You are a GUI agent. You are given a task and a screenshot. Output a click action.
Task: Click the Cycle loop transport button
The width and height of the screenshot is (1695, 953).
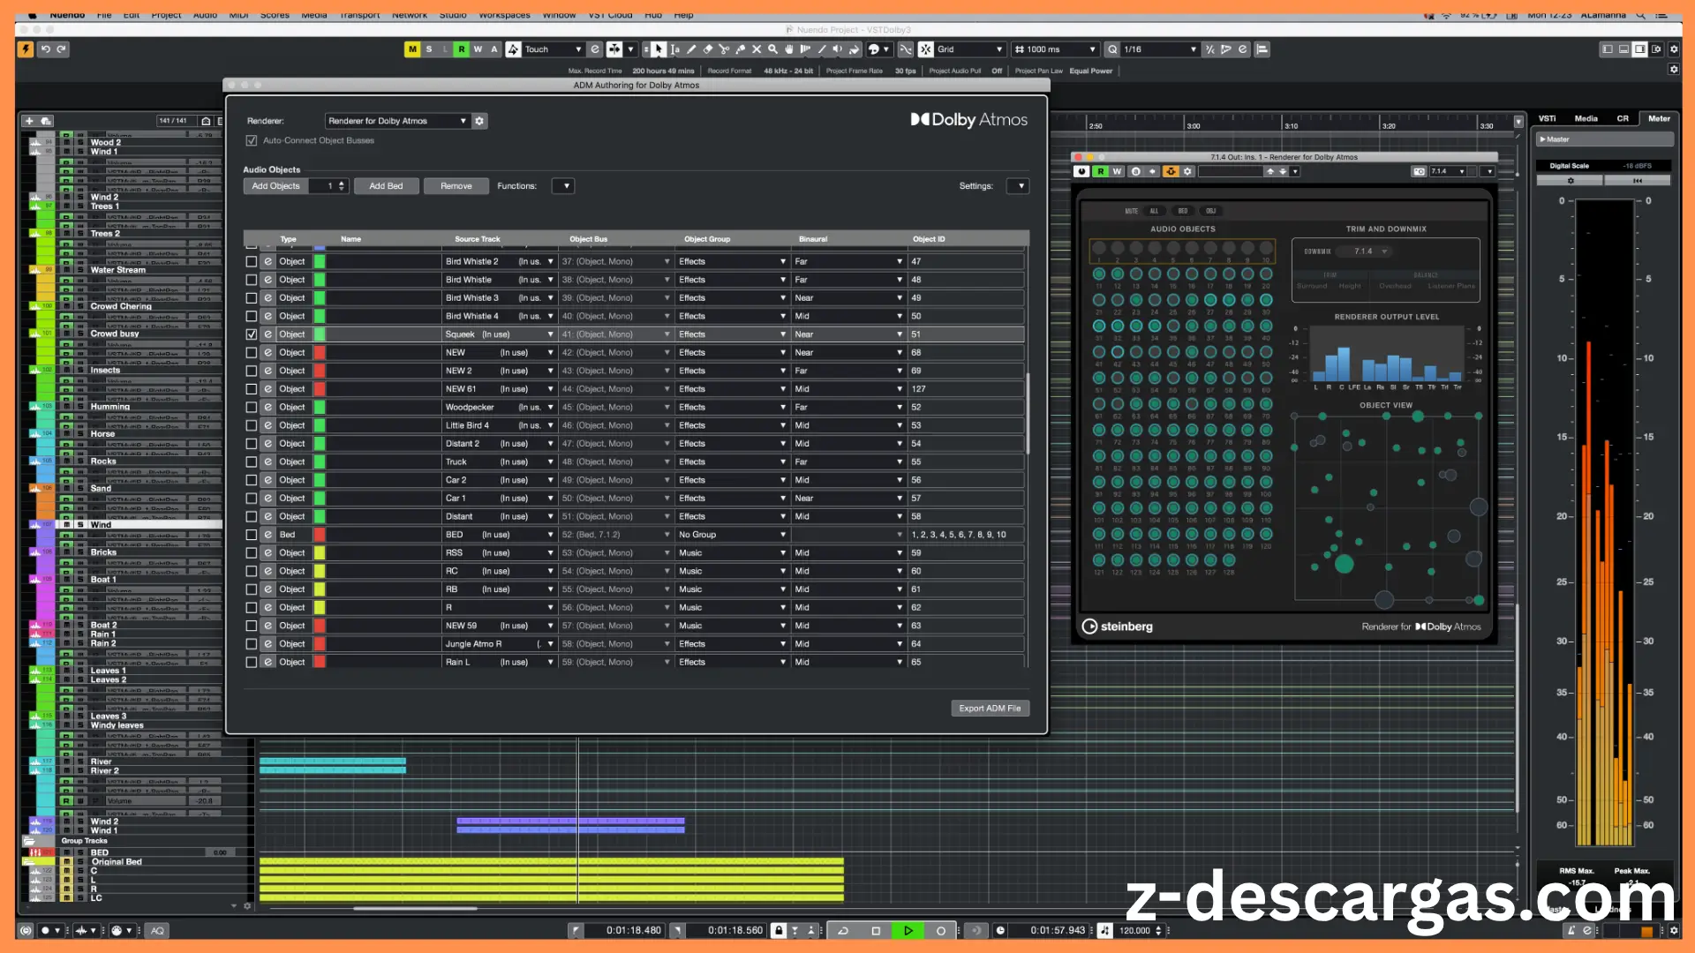[x=843, y=930]
